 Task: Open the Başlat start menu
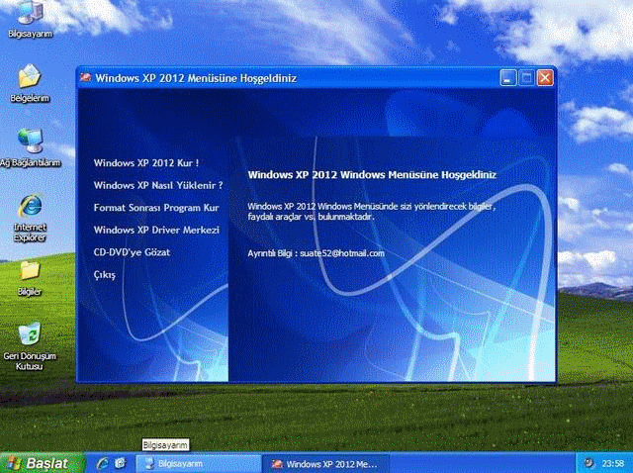[42, 463]
